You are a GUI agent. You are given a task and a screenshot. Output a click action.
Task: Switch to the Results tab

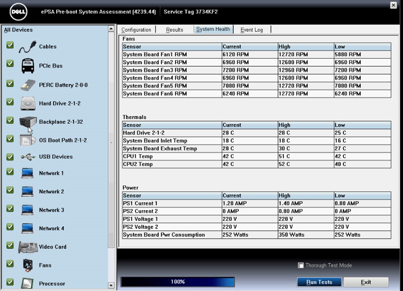pos(175,30)
